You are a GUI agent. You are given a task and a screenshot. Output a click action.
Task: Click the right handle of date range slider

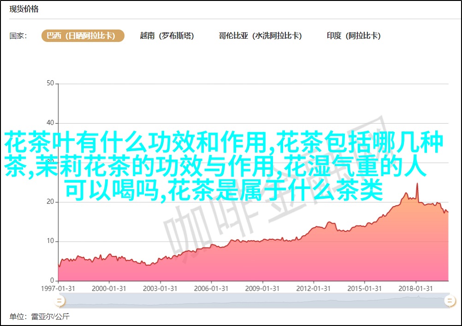click(x=449, y=301)
